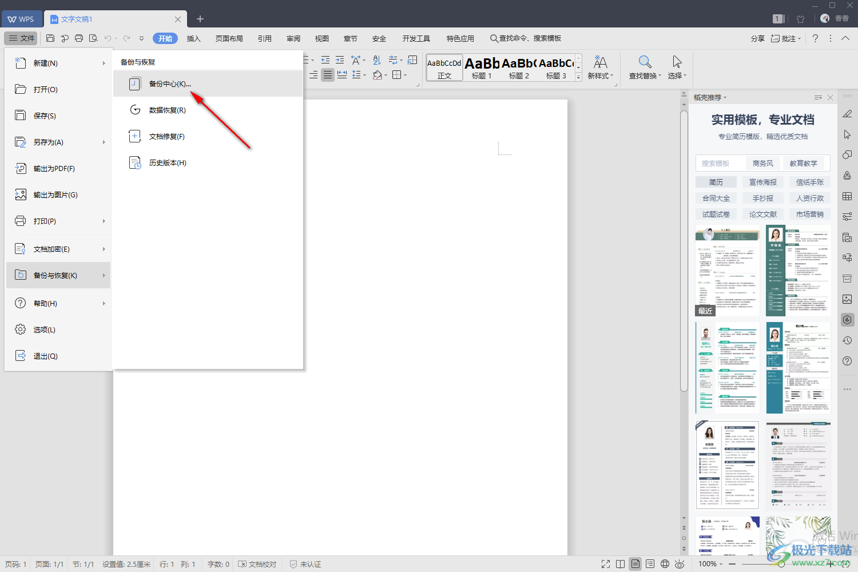The width and height of the screenshot is (858, 572).
Task: Expand Document Encryption (文档加密) submenu arrow
Action: (104, 249)
